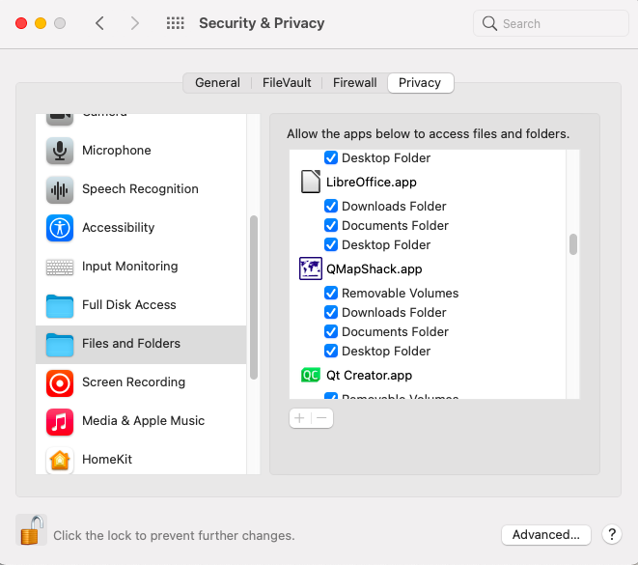Screen dimensions: 638x565
Task: Show all preferences with grid icon
Action: 176,23
